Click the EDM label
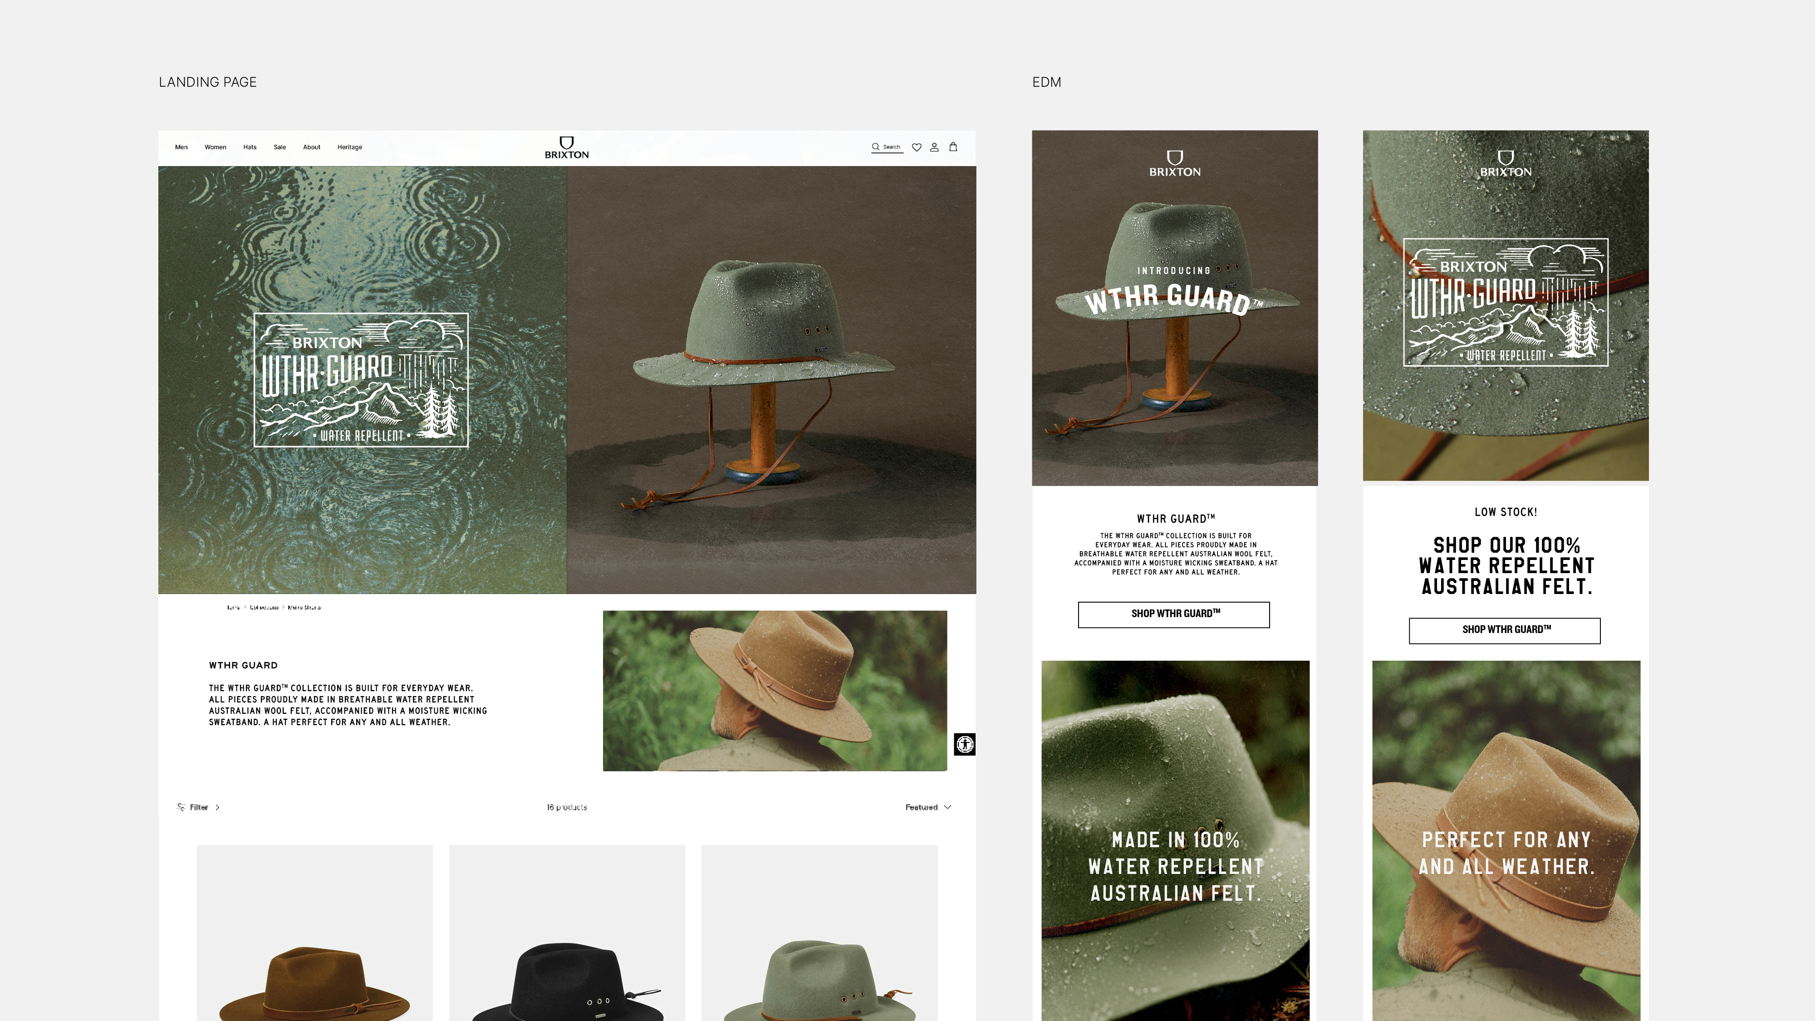Image resolution: width=1815 pixels, height=1021 pixels. coord(1046,83)
